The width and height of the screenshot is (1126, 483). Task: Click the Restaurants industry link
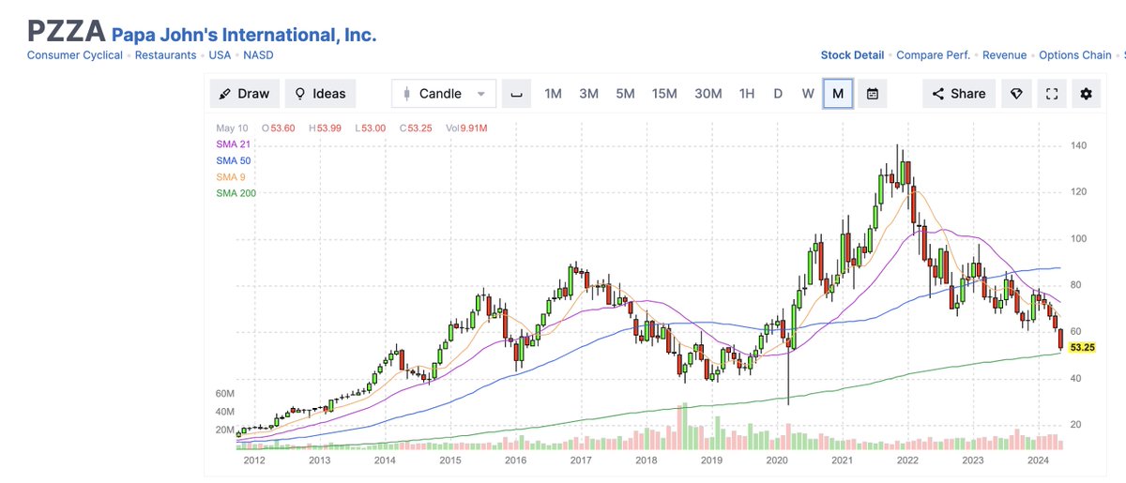click(x=165, y=55)
